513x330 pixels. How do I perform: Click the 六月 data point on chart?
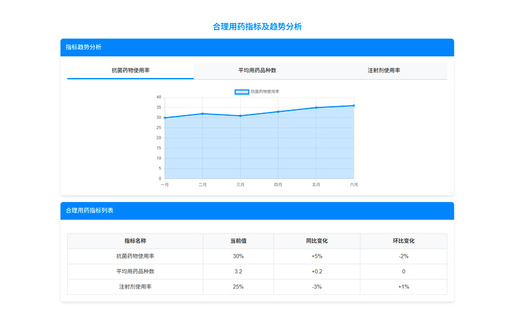coord(354,106)
